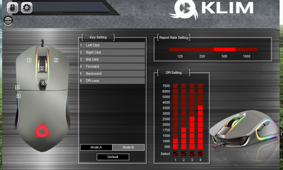The image size is (283, 170).
Task: Set DPI level 3 to 2500
Action: 192,119
